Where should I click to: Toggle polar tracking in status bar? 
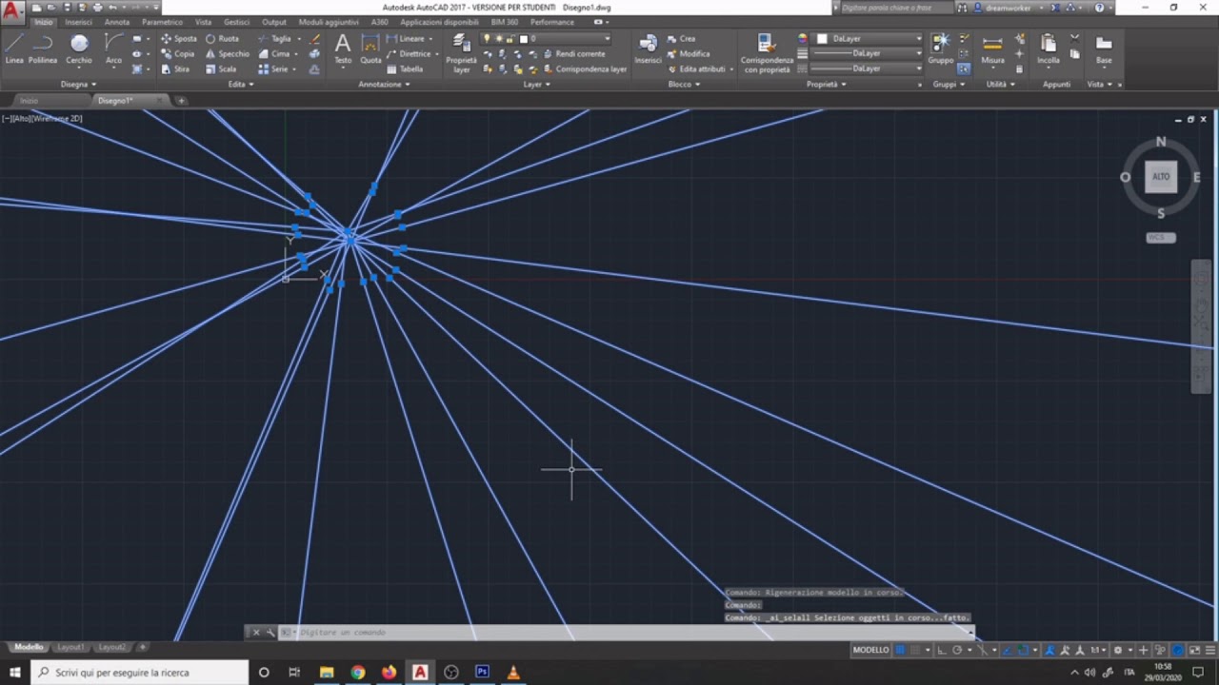click(958, 650)
